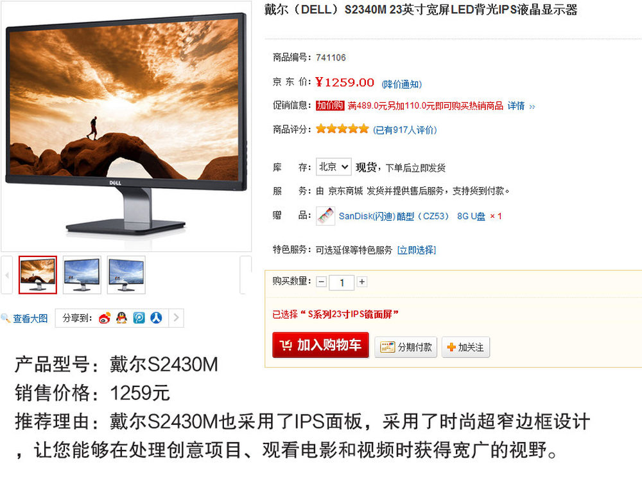Click the purchase quantity input field

[x=342, y=282]
